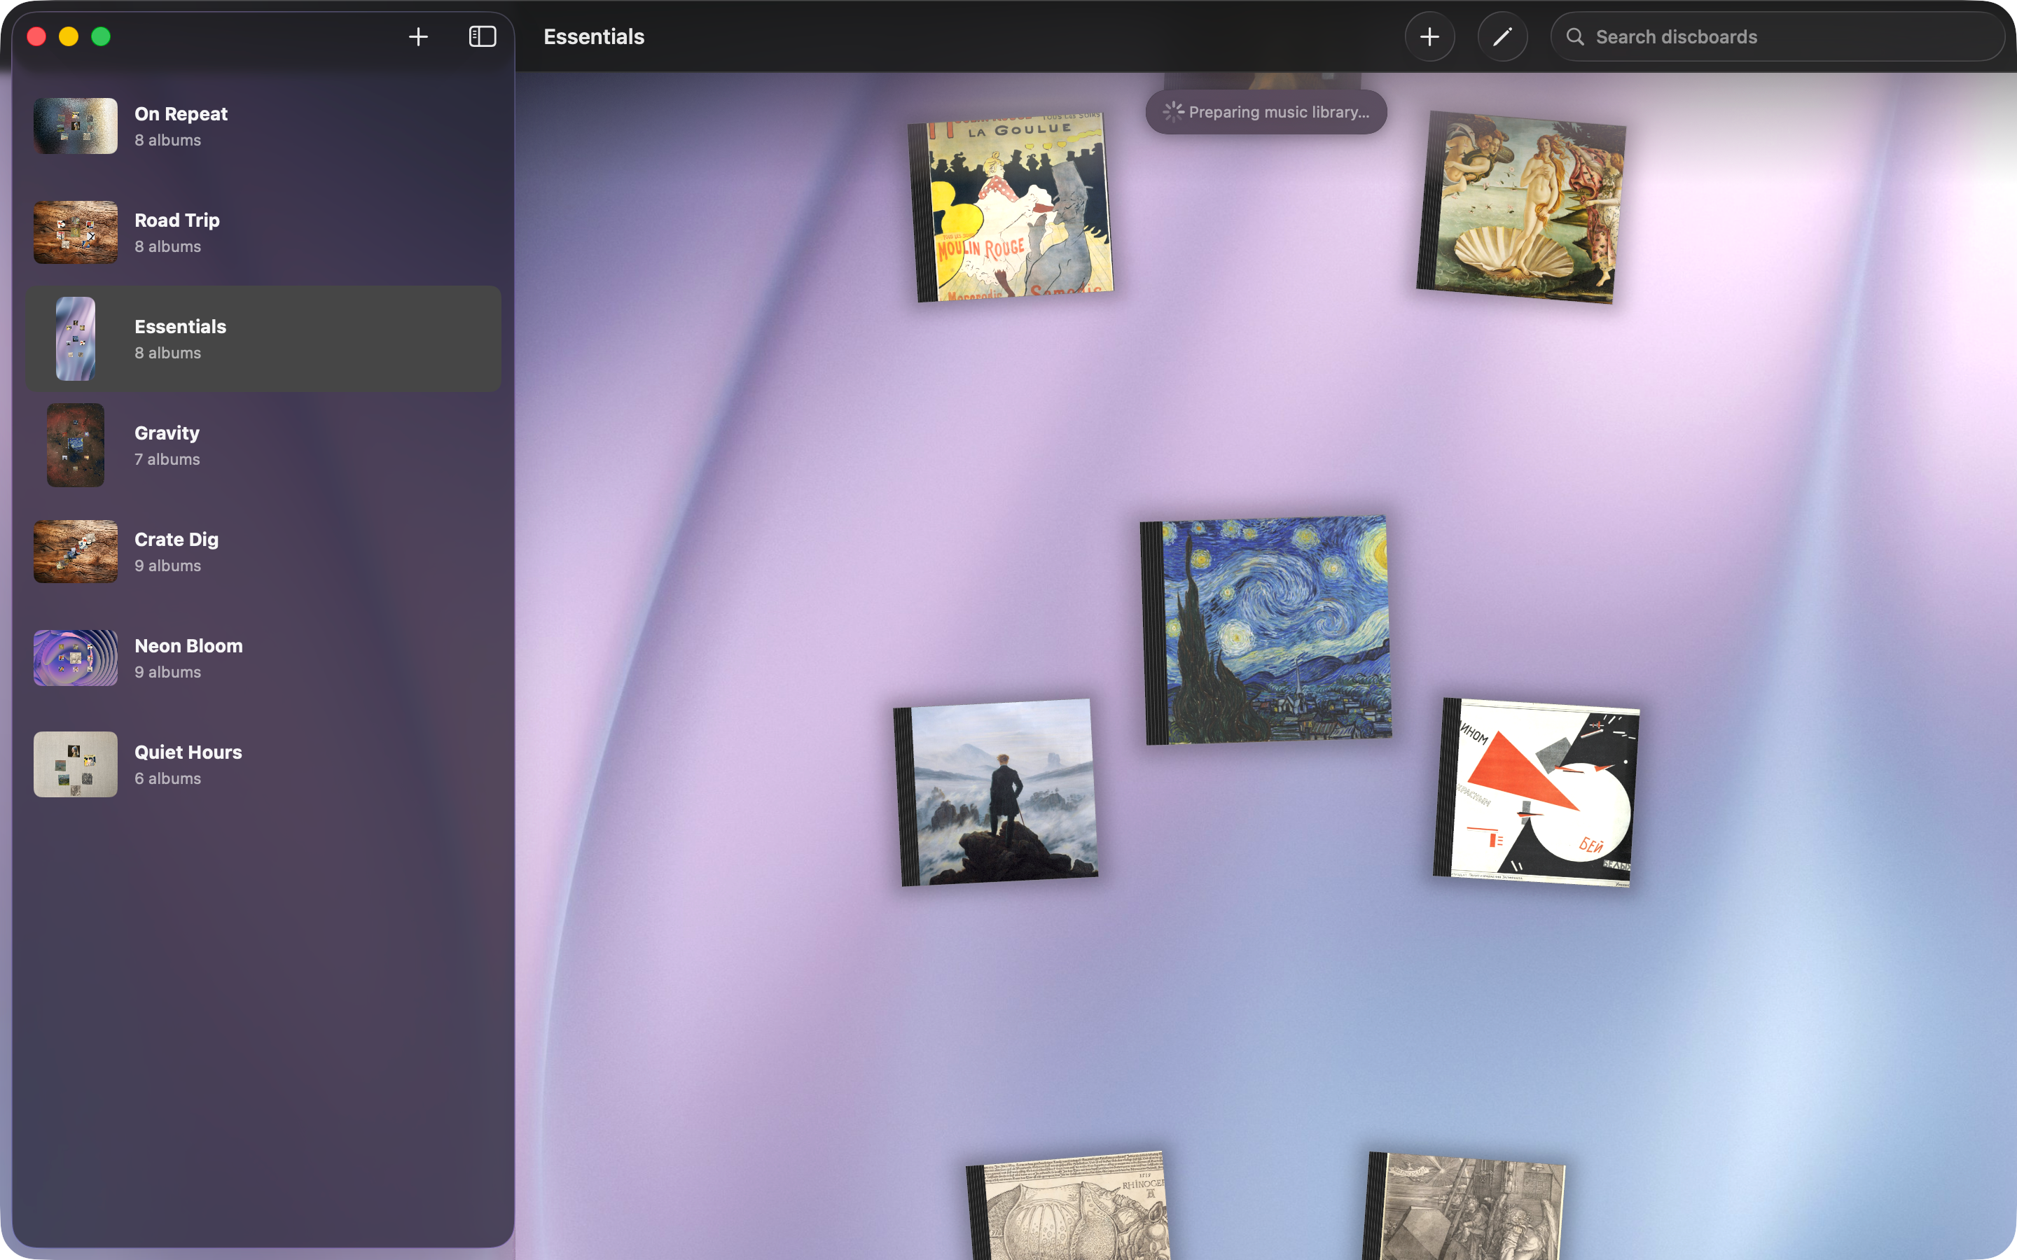The width and height of the screenshot is (2017, 1260).
Task: Open the On Repeat discboard
Action: tap(263, 127)
